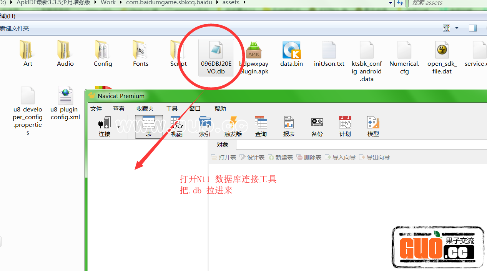Screen dimensions: 487x271
Task: Click in the 搜索 assets search field
Action: coord(446,3)
